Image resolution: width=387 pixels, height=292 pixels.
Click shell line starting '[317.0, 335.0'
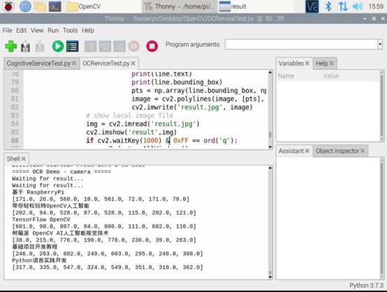click(x=108, y=268)
